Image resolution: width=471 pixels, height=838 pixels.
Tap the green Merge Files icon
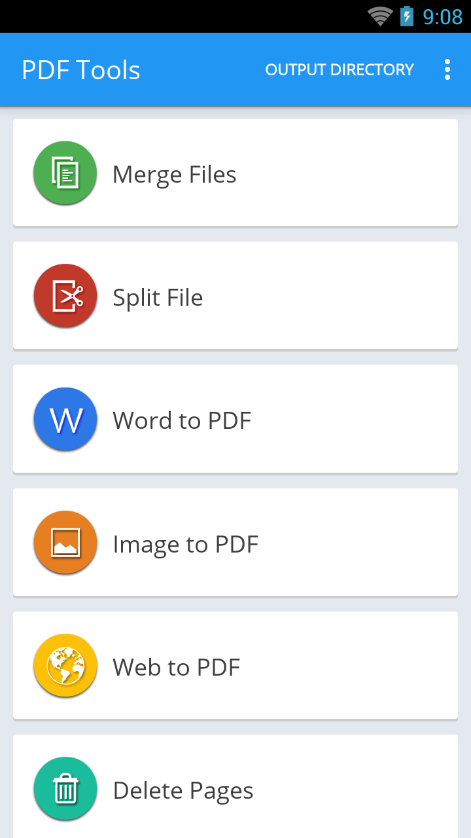[65, 173]
